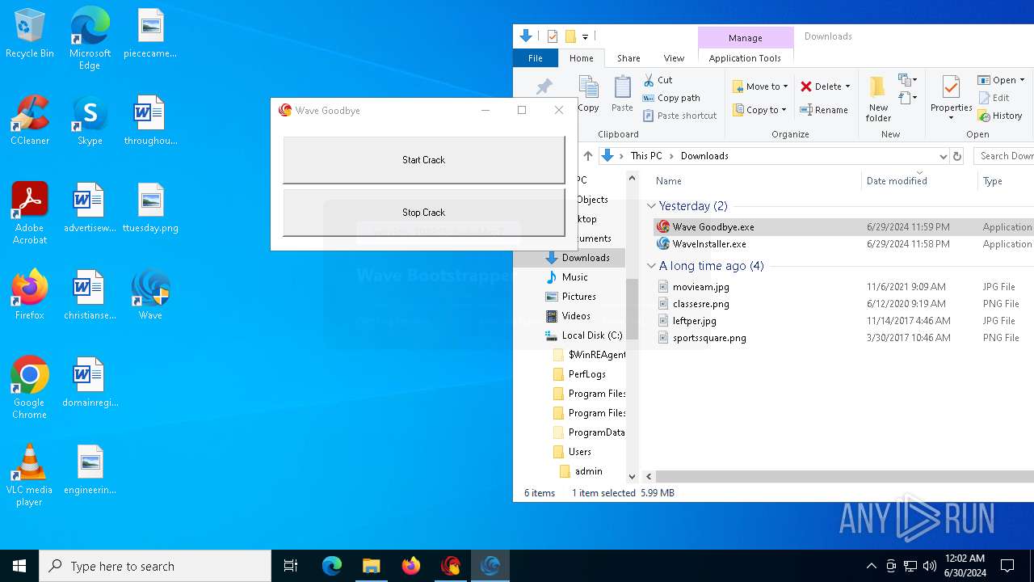Select the throughou... Word document on desktop
The image size is (1034, 582).
[150, 121]
